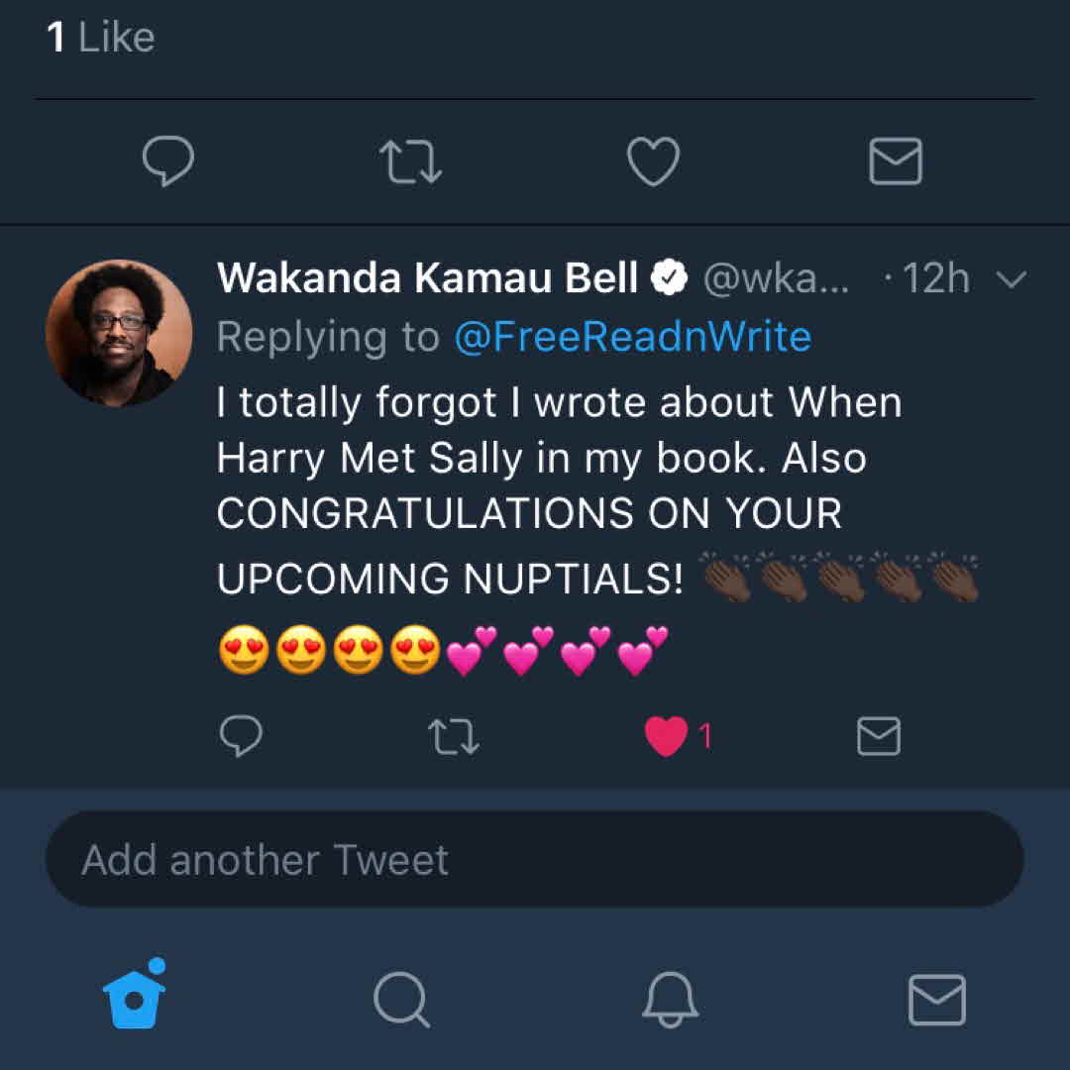The height and width of the screenshot is (1070, 1070).
Task: Unlike Kamau Bell's tweet (red heart)
Action: (x=667, y=737)
